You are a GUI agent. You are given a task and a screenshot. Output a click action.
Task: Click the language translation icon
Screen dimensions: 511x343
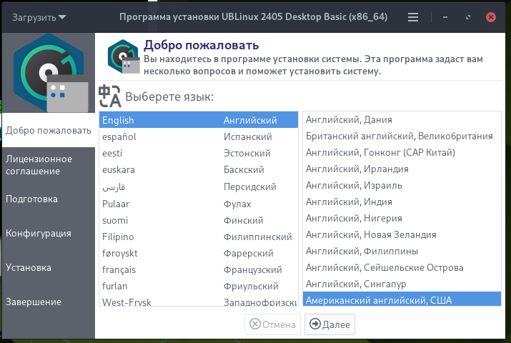click(x=110, y=96)
